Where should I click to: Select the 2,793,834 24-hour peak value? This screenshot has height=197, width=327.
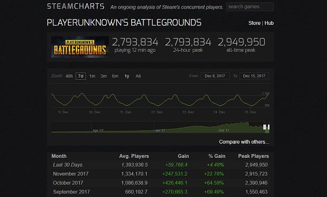[x=188, y=42]
